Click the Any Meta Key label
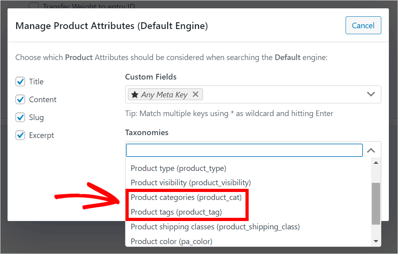 point(164,95)
